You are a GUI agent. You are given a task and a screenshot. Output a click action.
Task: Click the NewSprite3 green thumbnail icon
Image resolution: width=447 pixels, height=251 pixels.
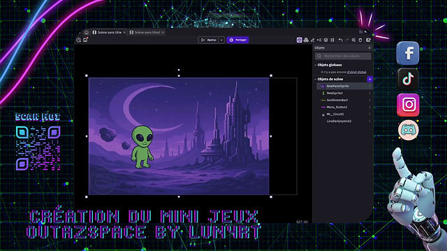pyautogui.click(x=323, y=93)
